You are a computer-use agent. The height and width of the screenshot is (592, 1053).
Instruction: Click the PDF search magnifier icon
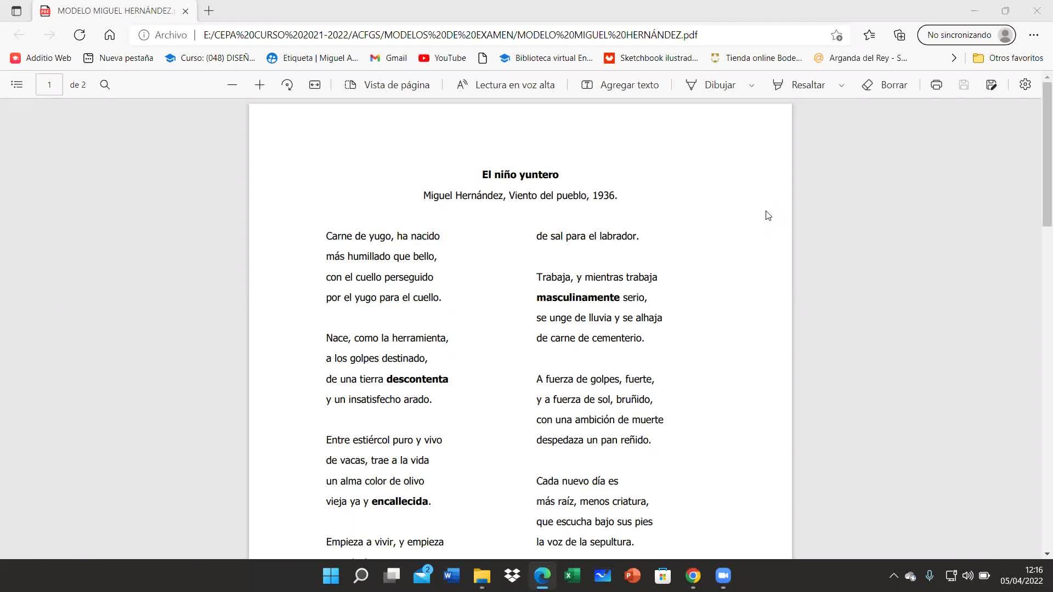pyautogui.click(x=105, y=84)
